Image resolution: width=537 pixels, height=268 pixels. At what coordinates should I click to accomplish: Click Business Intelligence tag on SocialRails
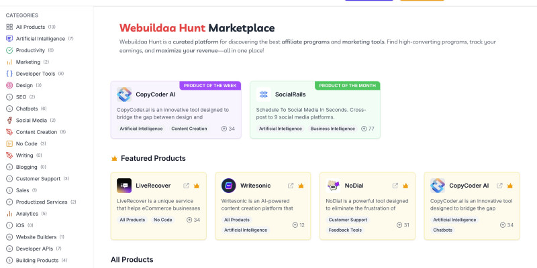(x=332, y=128)
